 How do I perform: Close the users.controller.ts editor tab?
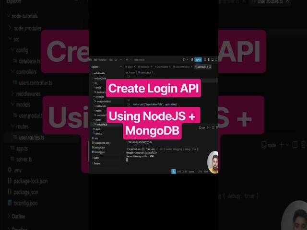click(x=191, y=67)
